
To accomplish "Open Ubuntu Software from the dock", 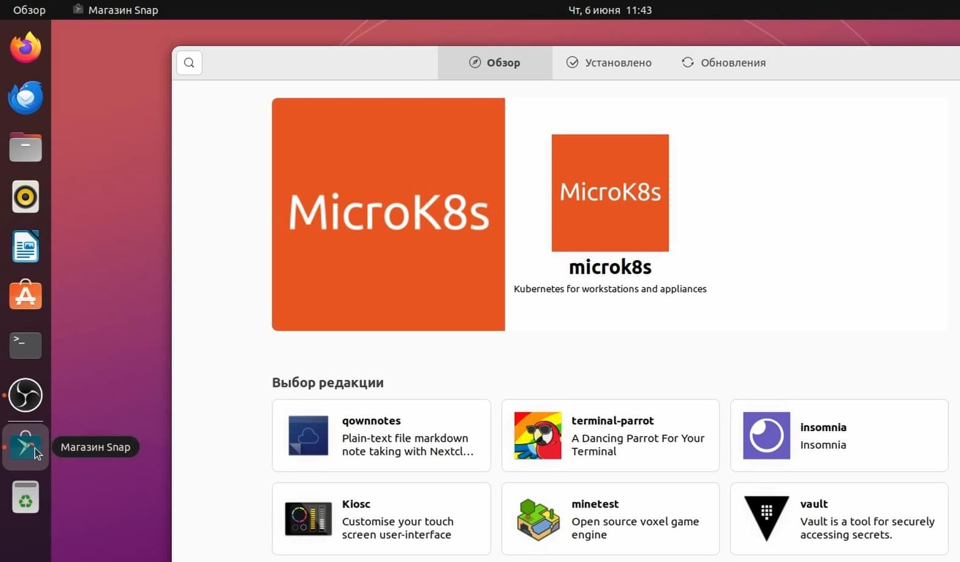I will coord(26,295).
